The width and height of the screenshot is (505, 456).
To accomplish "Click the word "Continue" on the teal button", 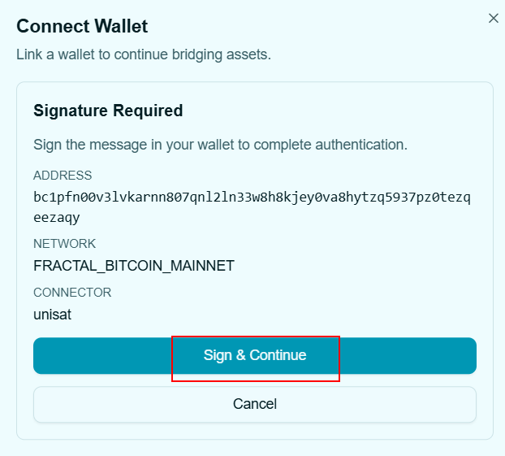I will [278, 356].
